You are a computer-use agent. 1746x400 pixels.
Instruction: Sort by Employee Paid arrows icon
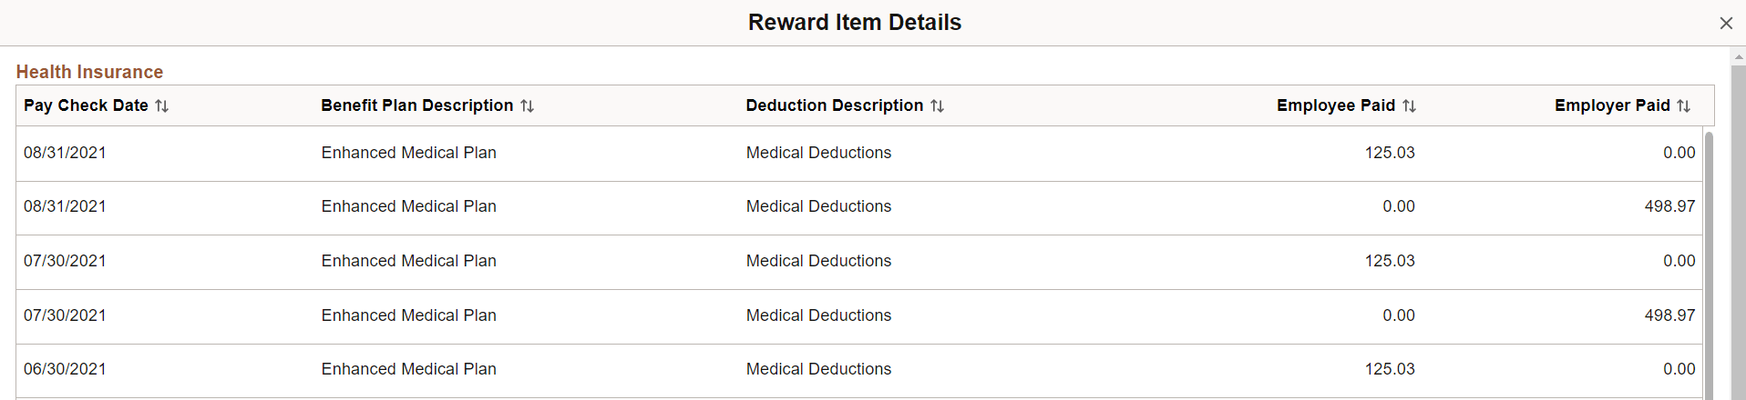point(1410,106)
